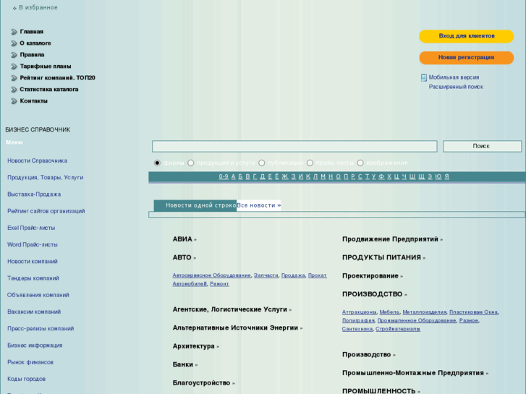The image size is (526, 394).
Task: Open Word Прайс-листы sidebar link
Action: [33, 245]
